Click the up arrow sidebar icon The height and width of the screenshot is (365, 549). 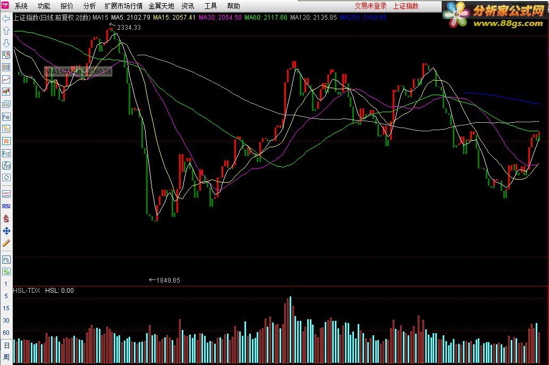pyautogui.click(x=6, y=31)
